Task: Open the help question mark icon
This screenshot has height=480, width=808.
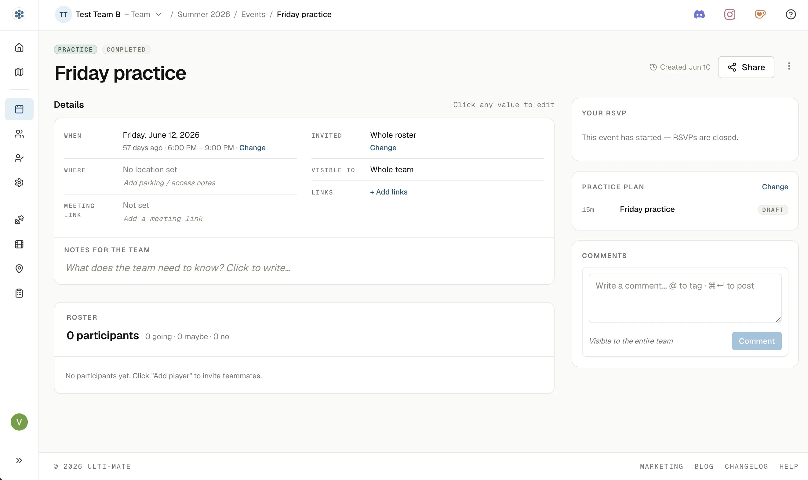Action: pyautogui.click(x=791, y=14)
